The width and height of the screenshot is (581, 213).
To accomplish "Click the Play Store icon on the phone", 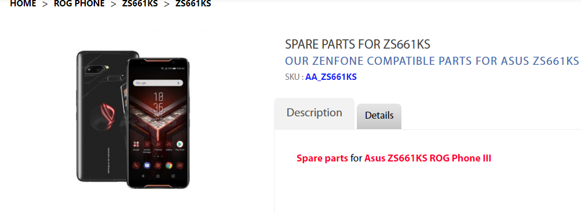I will pos(180,144).
